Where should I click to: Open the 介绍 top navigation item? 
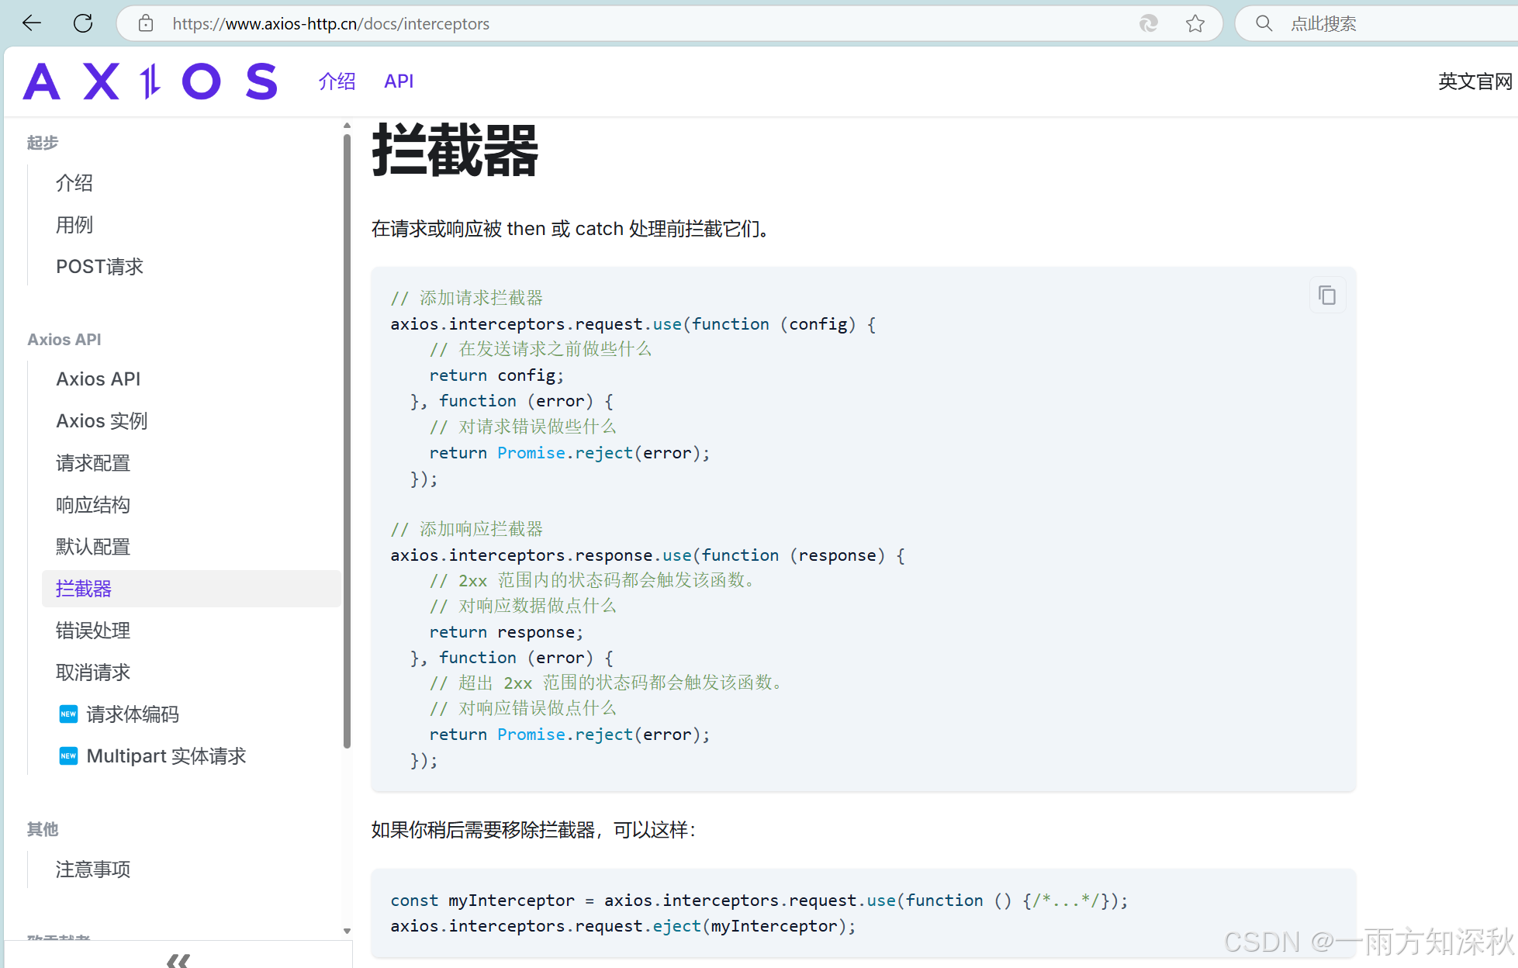click(337, 81)
